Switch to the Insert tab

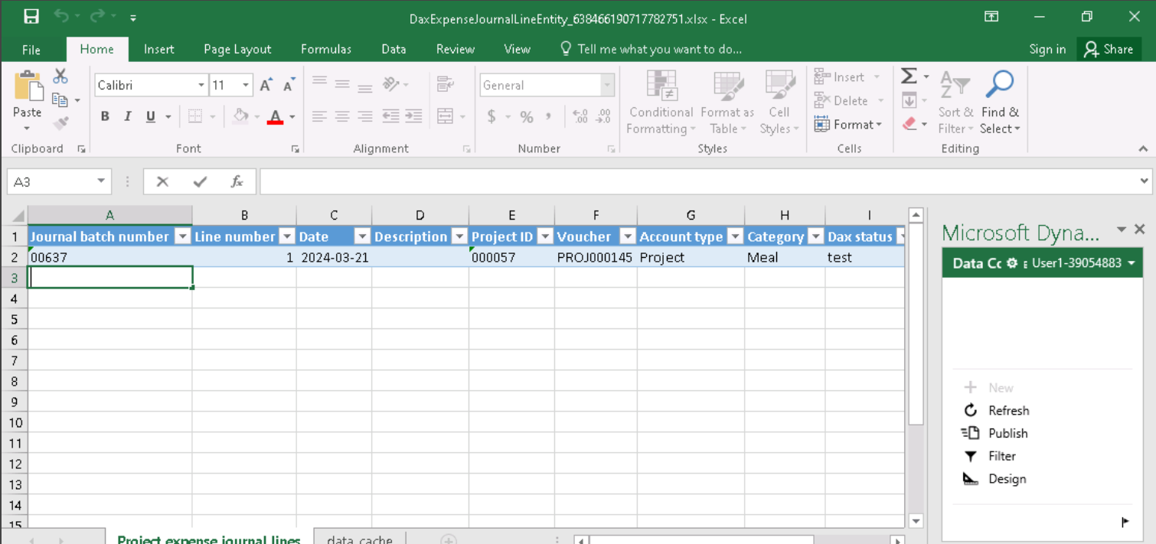point(159,49)
